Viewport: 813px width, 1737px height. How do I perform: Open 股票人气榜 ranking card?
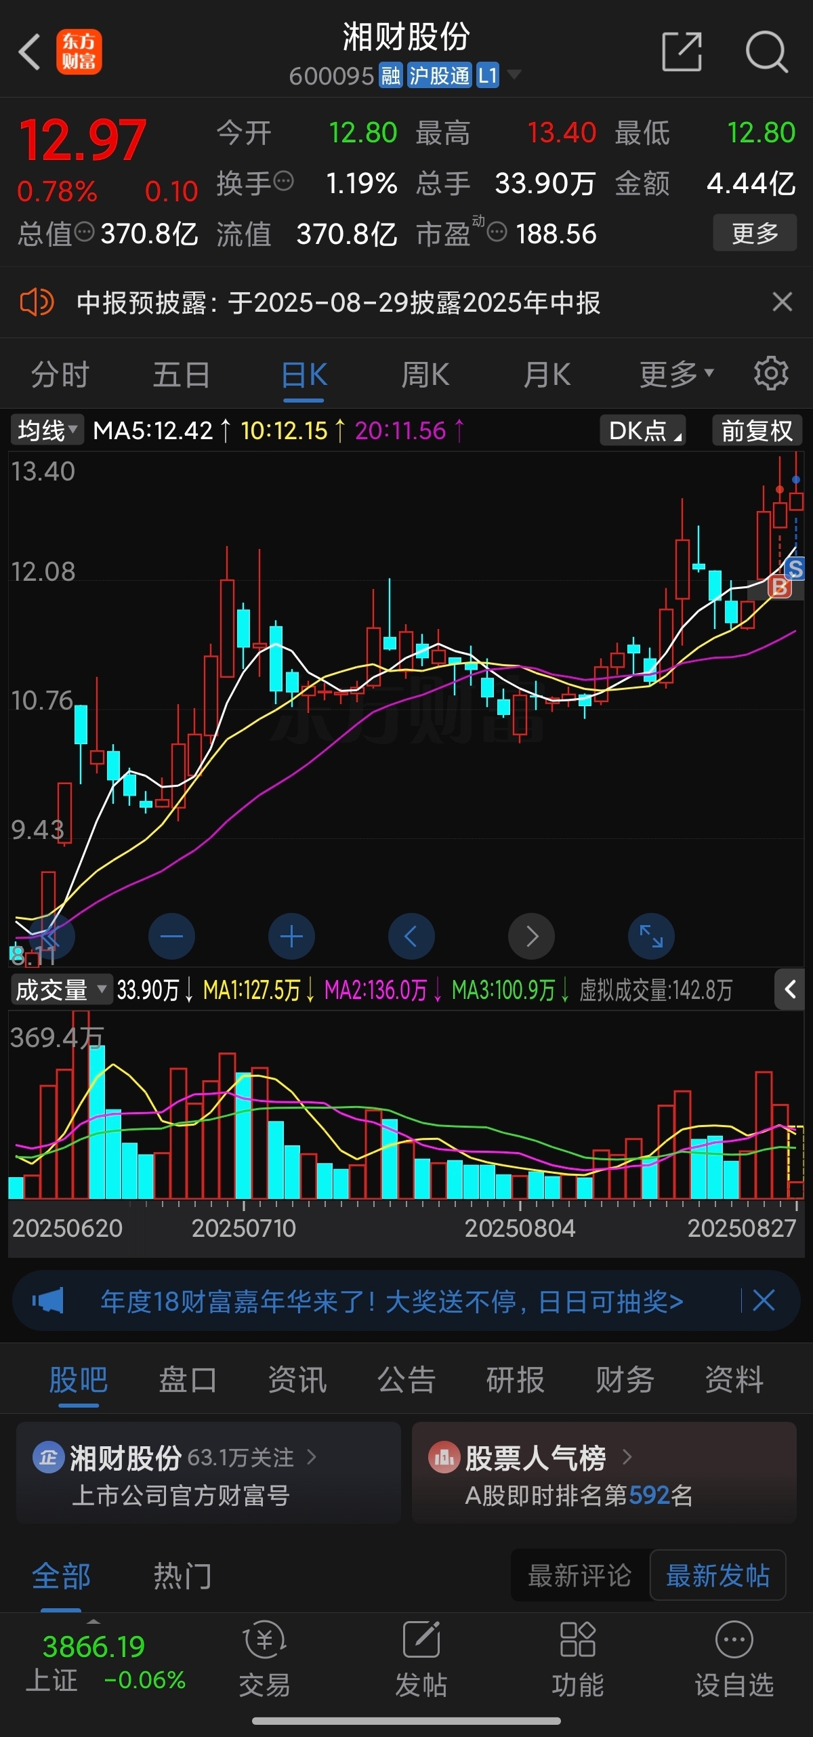tap(604, 1473)
